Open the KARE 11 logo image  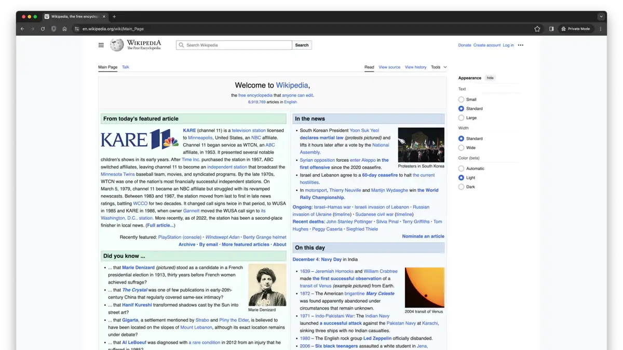tap(140, 139)
